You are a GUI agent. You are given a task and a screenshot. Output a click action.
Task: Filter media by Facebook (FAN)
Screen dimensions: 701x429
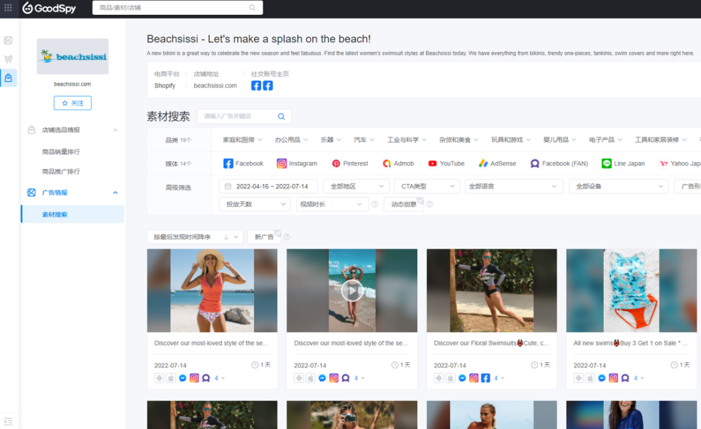[x=559, y=163]
